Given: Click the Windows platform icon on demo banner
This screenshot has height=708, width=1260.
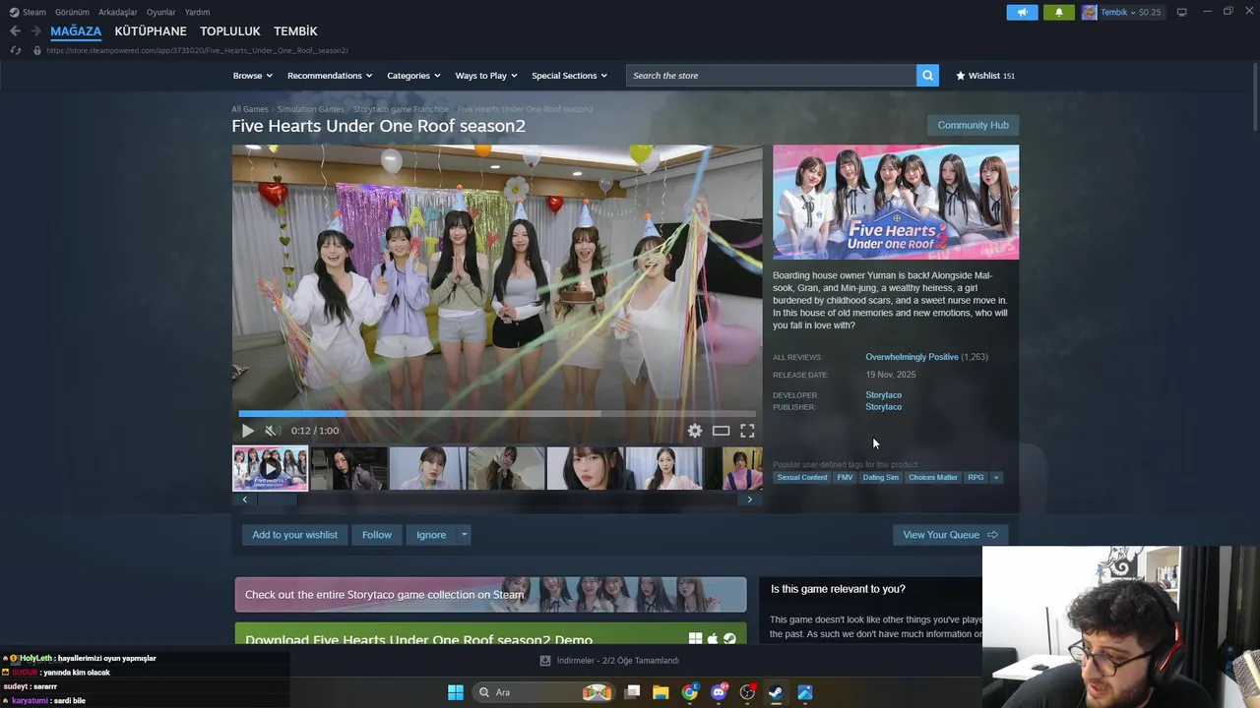Looking at the screenshot, I should point(696,638).
